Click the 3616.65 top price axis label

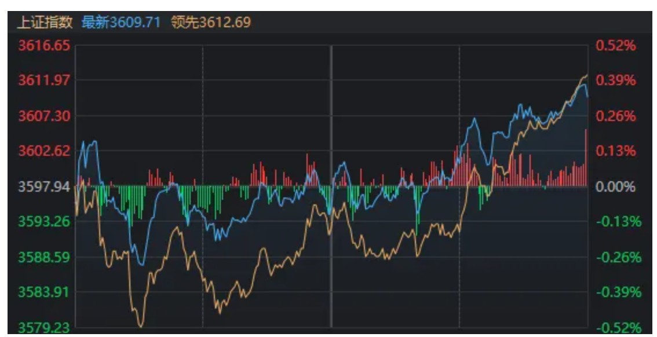pyautogui.click(x=44, y=46)
